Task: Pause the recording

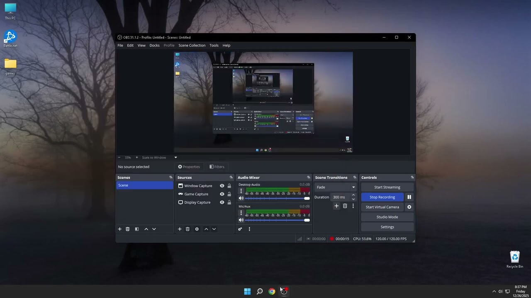Action: pos(409,197)
